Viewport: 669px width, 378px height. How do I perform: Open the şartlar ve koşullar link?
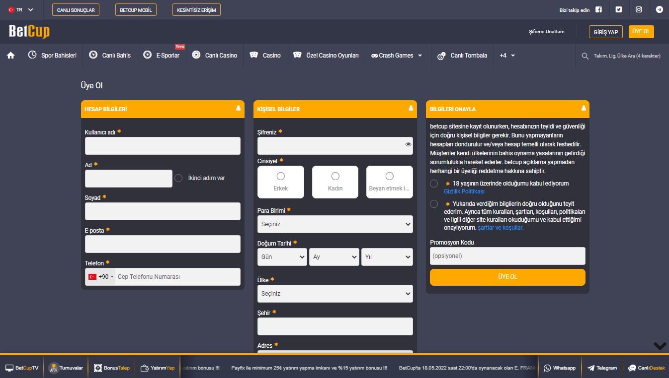click(x=501, y=228)
